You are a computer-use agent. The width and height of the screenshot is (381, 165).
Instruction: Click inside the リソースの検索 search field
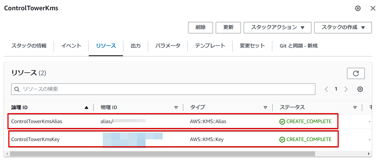[114, 89]
